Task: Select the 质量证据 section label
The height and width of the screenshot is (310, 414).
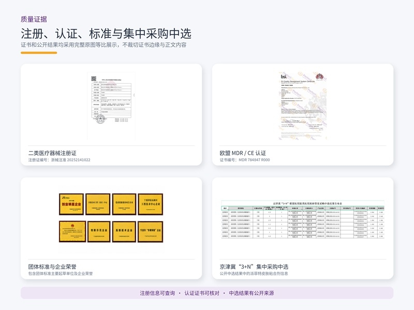Action: click(x=34, y=19)
